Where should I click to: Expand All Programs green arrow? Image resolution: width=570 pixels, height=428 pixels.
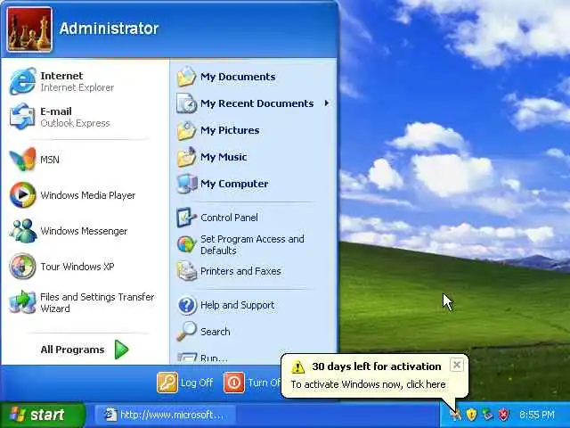pos(121,350)
